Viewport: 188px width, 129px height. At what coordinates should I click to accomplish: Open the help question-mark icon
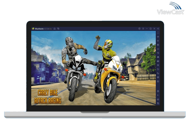coord(139,29)
